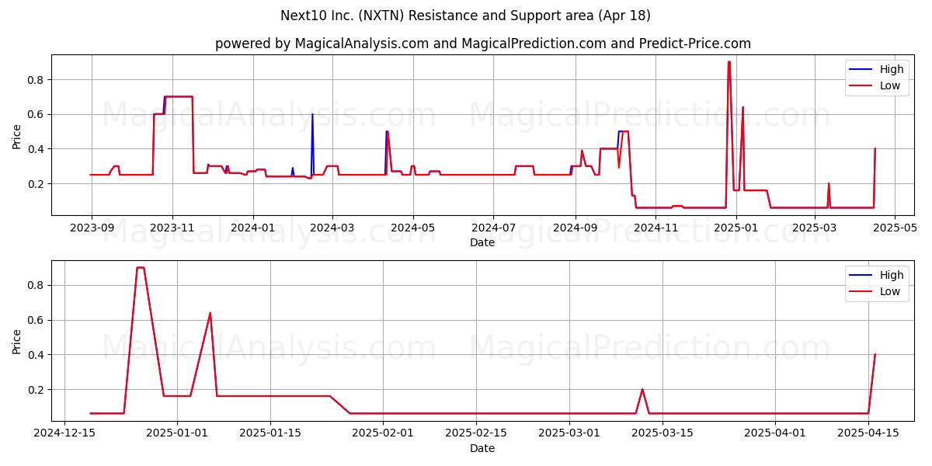Click the '2024-11' x-axis label of the top chart
The width and height of the screenshot is (932, 466).
click(656, 228)
